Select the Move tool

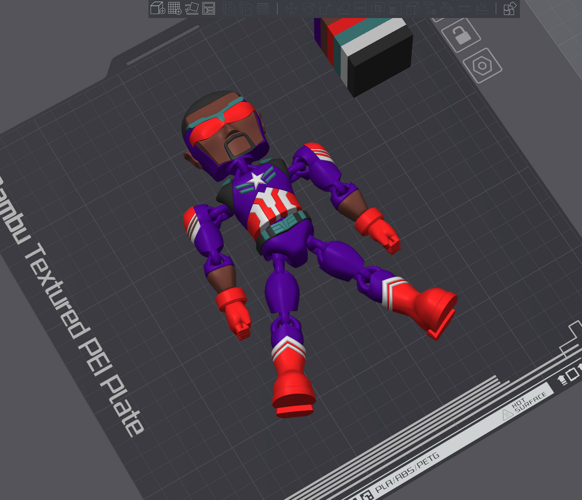291,8
